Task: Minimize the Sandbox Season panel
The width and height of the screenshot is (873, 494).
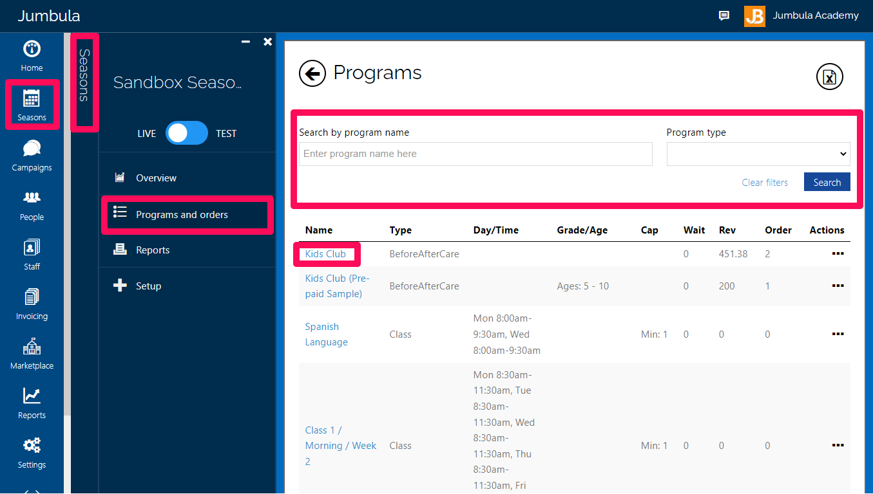Action: pyautogui.click(x=245, y=41)
